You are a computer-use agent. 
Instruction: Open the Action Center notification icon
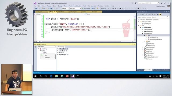point(160,76)
